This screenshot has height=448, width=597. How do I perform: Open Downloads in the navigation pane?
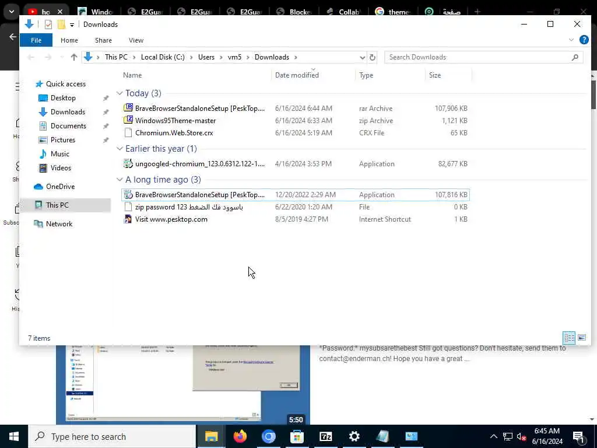tap(68, 112)
